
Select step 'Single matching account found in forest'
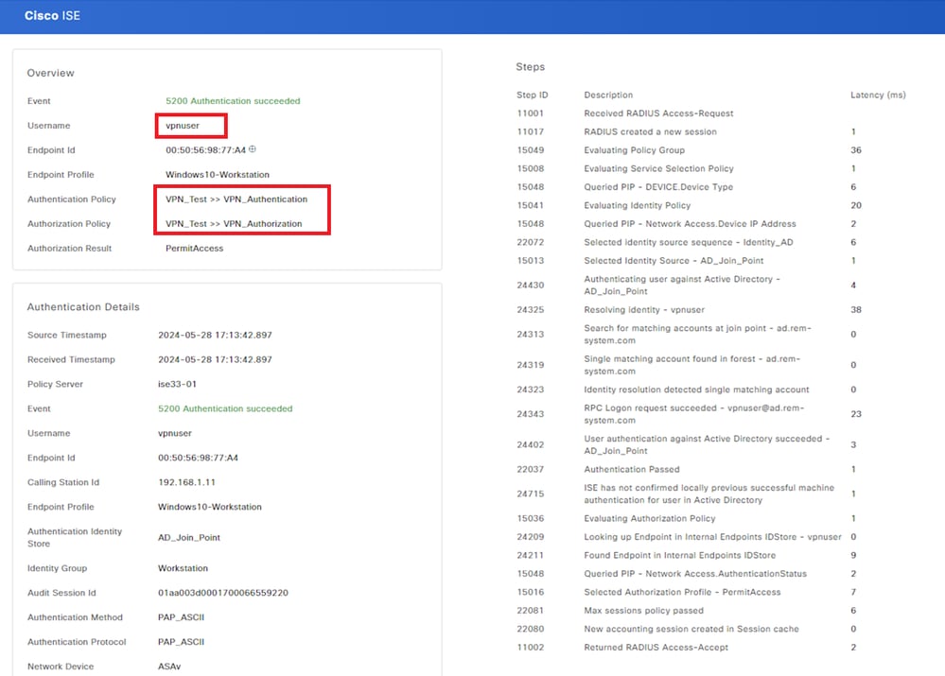pos(691,365)
